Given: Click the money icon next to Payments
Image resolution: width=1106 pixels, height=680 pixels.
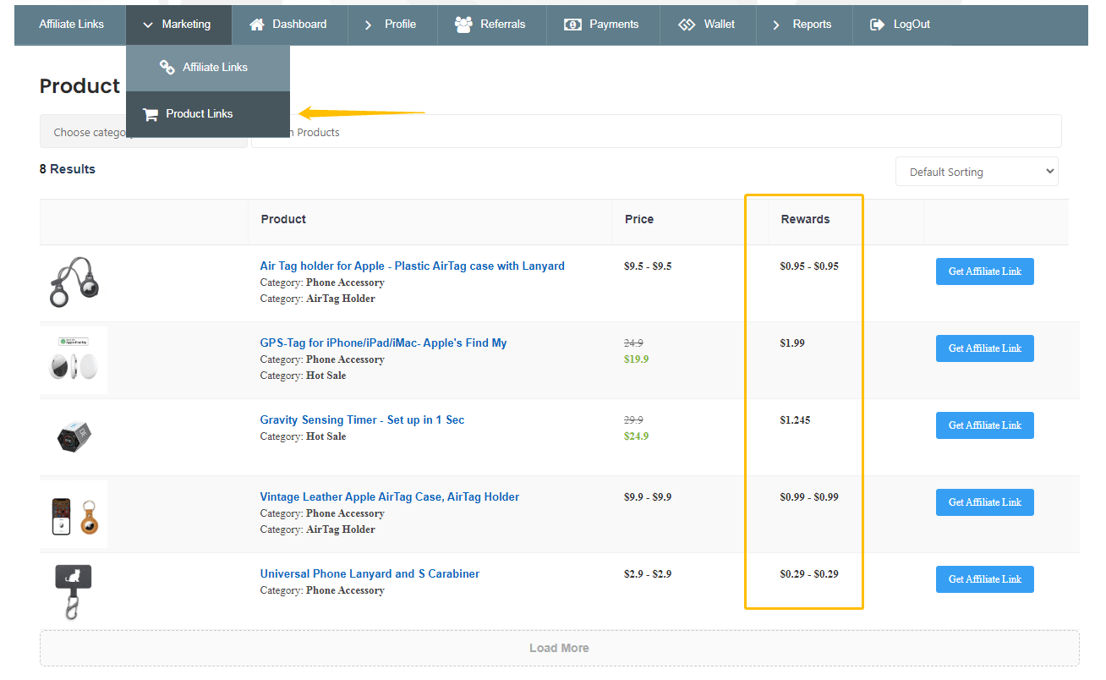Looking at the screenshot, I should [x=572, y=25].
